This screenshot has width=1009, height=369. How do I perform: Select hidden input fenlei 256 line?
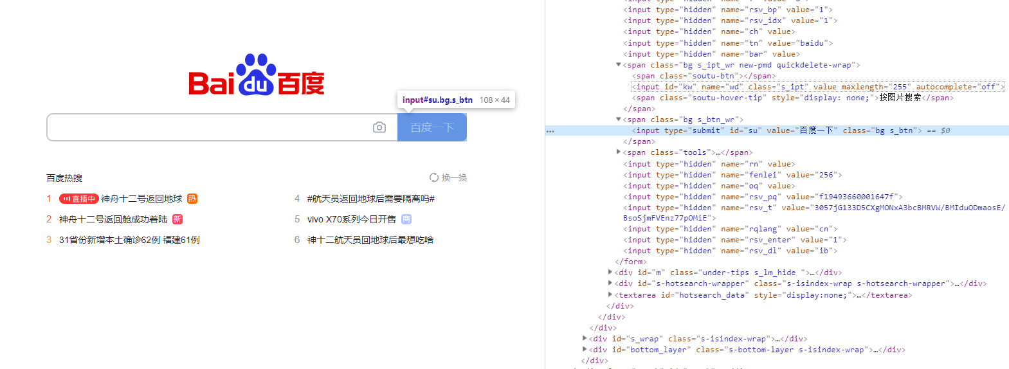732,175
